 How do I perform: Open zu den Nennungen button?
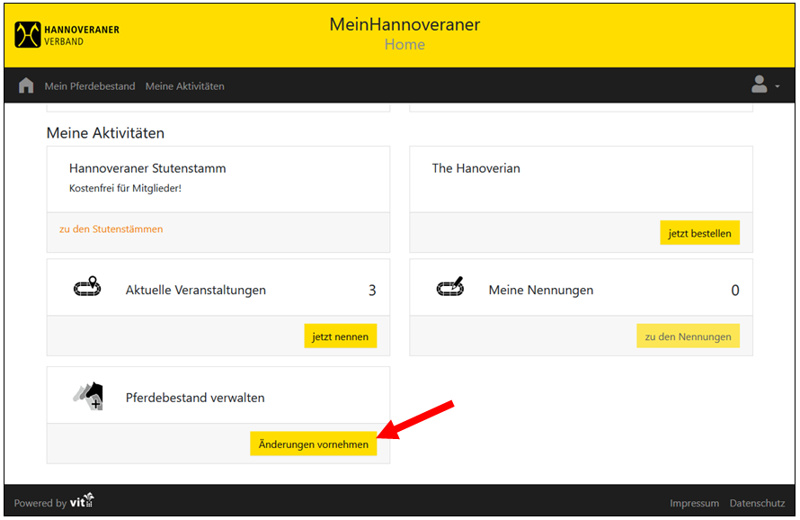point(688,336)
